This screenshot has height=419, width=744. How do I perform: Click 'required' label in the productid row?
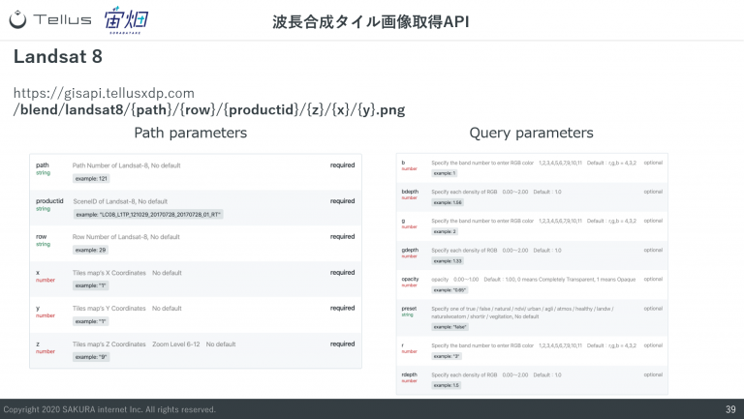pyautogui.click(x=342, y=201)
